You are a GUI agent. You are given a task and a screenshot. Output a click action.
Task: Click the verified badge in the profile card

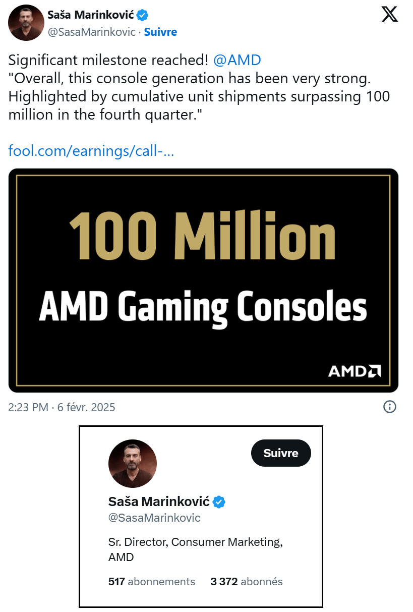[219, 502]
